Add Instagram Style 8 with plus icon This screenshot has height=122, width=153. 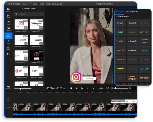pos(41,74)
